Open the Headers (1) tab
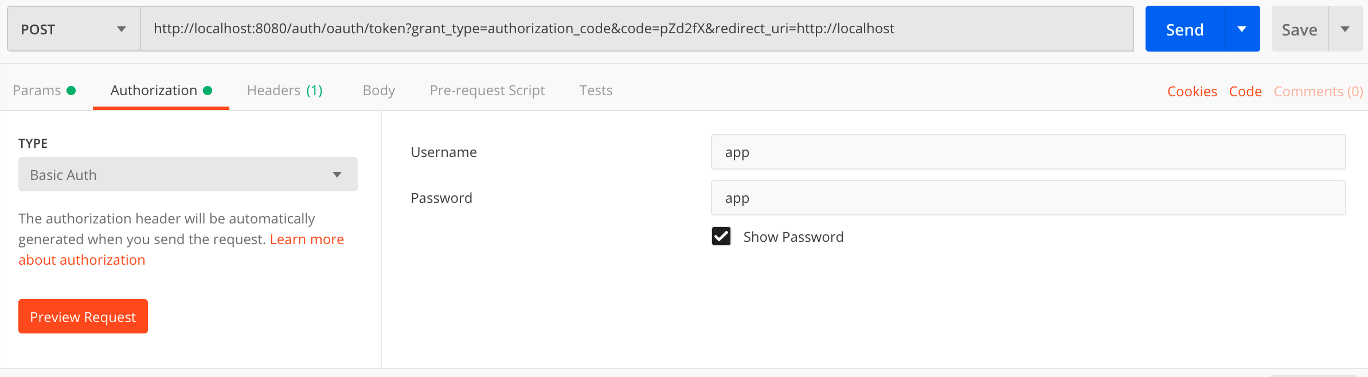The height and width of the screenshot is (377, 1368). point(284,91)
